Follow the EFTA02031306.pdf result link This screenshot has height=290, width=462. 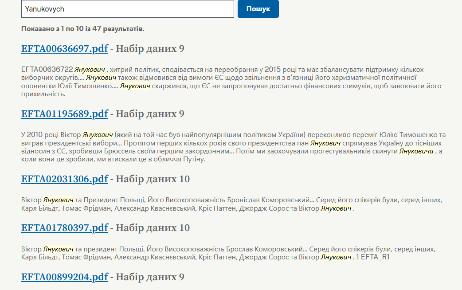(x=64, y=179)
